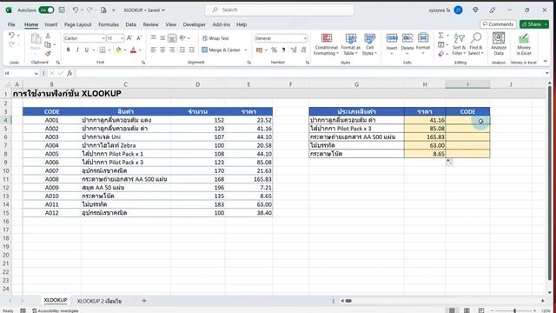Decrease the cell indent
Viewport: 556px width, 313px height.
pos(182,50)
